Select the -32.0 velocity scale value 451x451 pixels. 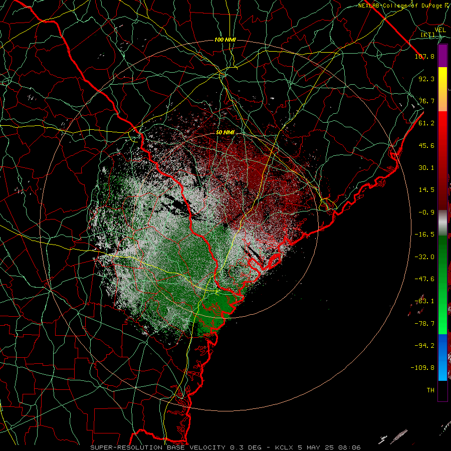[x=424, y=257]
